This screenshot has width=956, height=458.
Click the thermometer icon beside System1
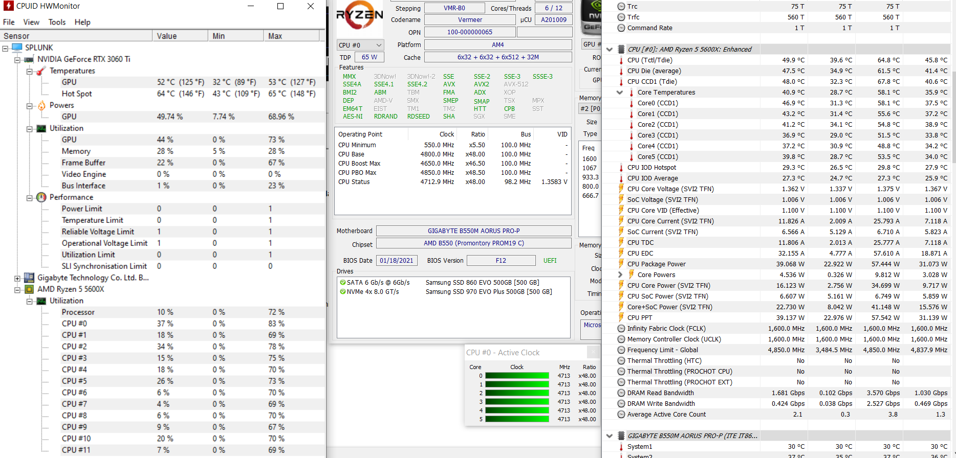coord(621,447)
